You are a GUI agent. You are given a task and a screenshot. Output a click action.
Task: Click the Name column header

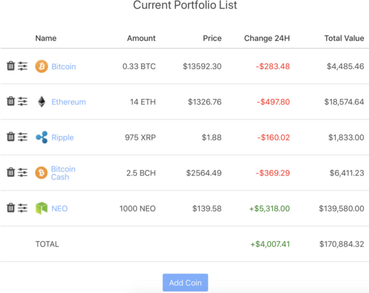tap(46, 38)
